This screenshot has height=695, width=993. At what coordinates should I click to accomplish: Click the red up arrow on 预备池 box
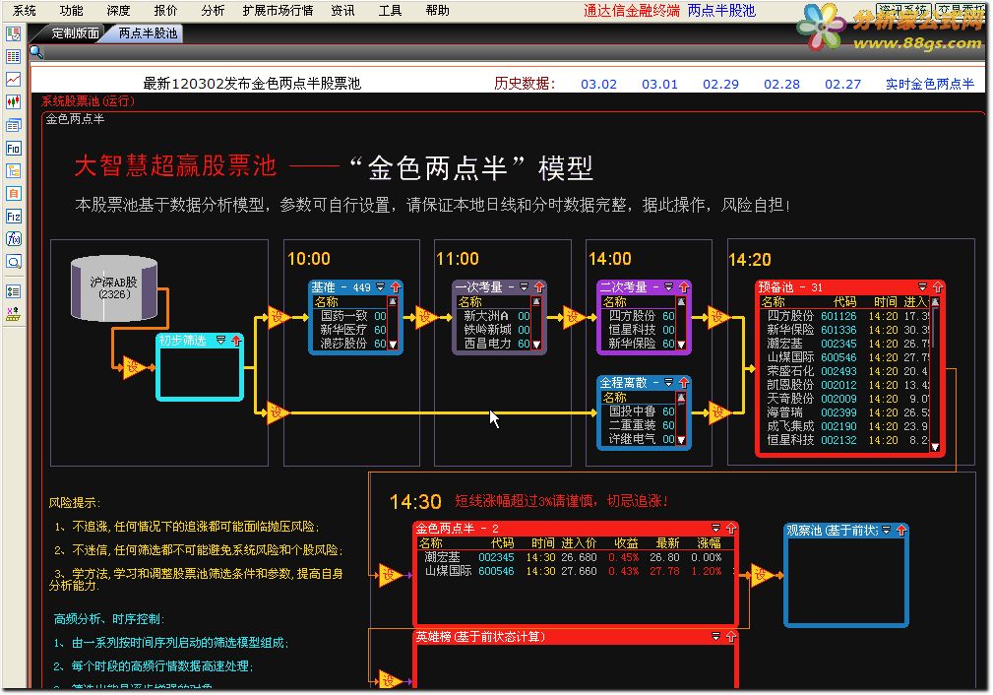(x=937, y=287)
